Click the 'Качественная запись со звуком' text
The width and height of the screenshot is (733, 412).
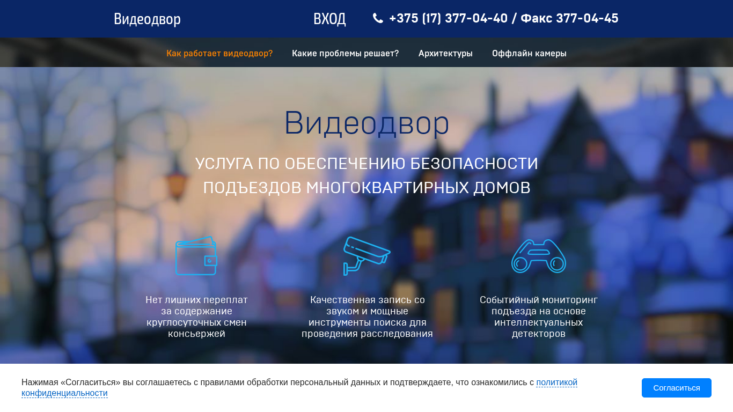pyautogui.click(x=367, y=317)
